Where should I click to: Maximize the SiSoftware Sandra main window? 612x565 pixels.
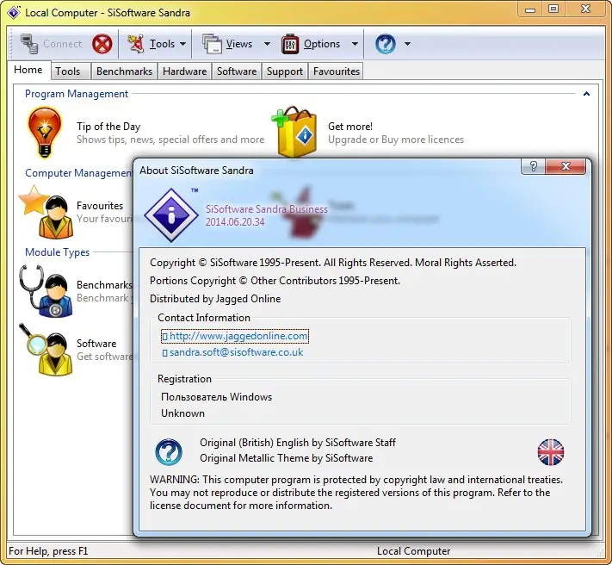(x=553, y=9)
